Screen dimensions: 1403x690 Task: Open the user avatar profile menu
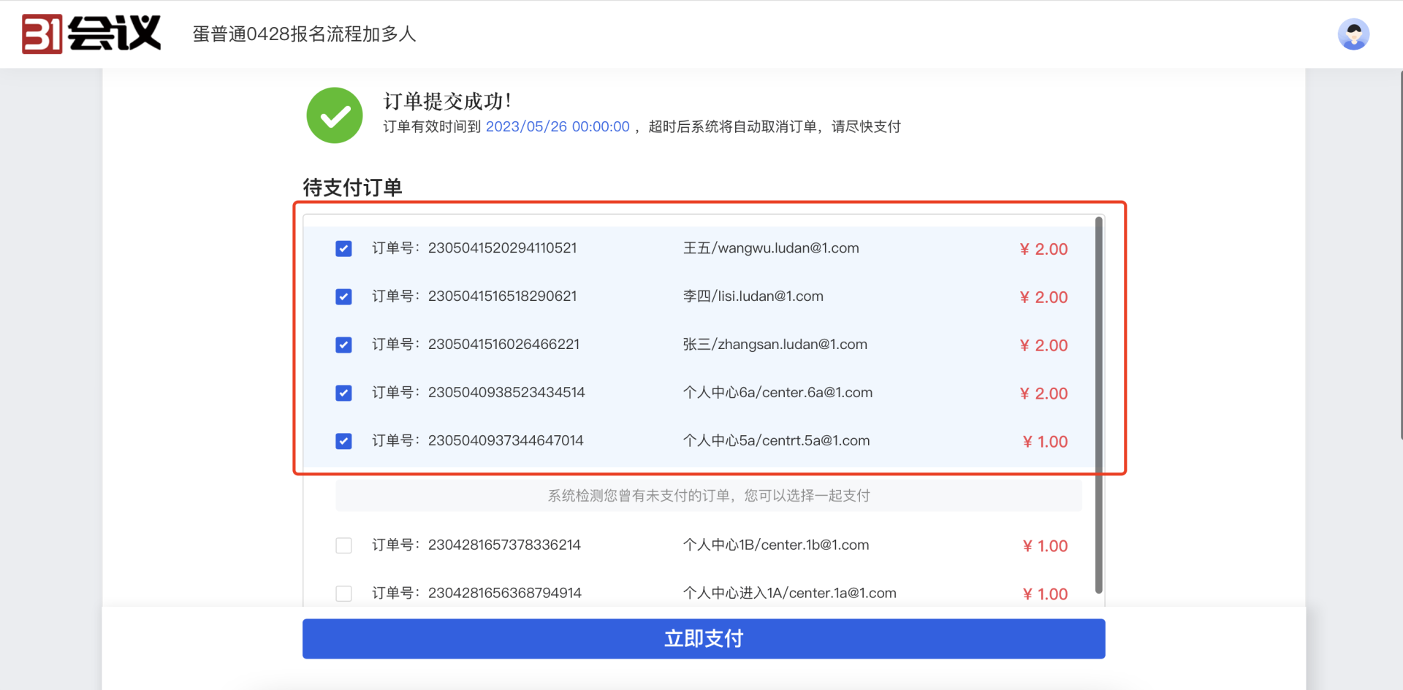tap(1353, 34)
